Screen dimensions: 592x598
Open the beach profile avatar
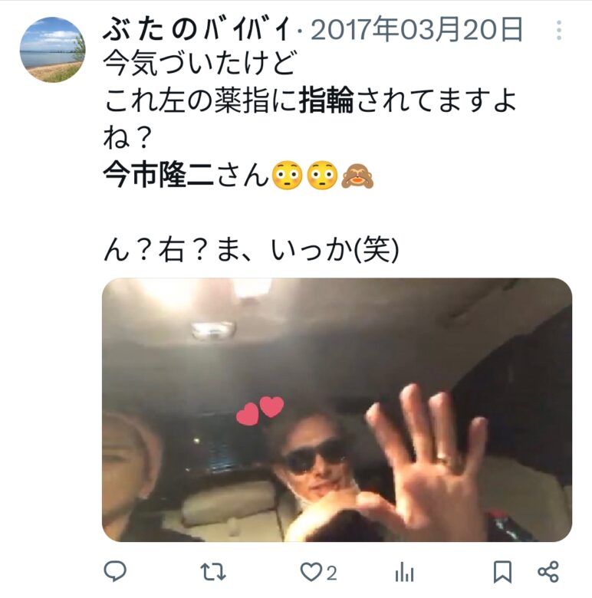pyautogui.click(x=52, y=50)
